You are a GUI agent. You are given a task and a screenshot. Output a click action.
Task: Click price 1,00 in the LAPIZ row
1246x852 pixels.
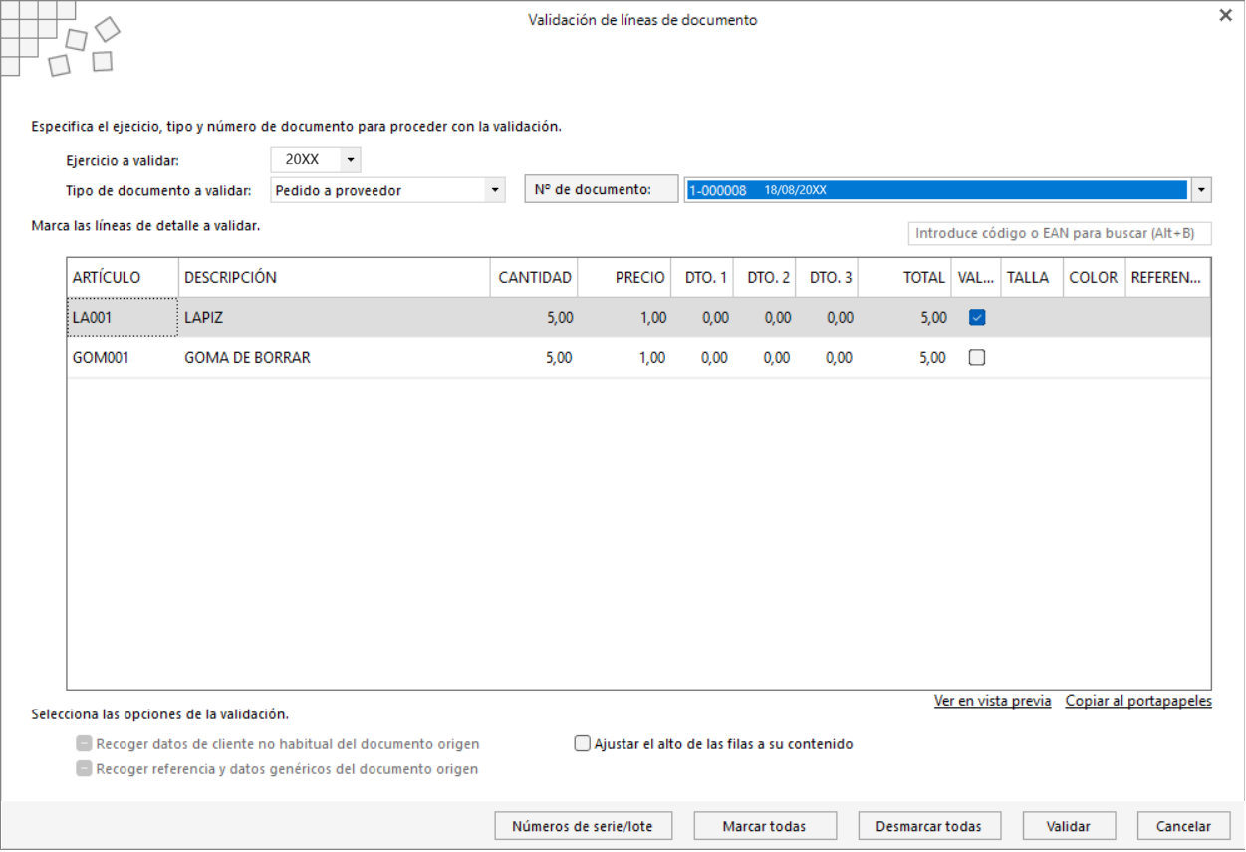click(x=624, y=318)
